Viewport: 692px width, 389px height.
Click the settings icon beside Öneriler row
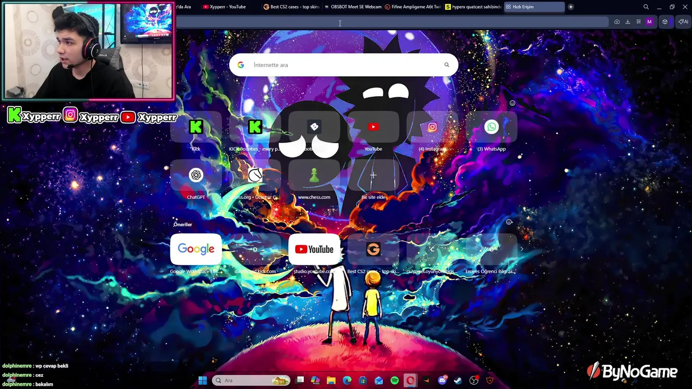tap(509, 222)
